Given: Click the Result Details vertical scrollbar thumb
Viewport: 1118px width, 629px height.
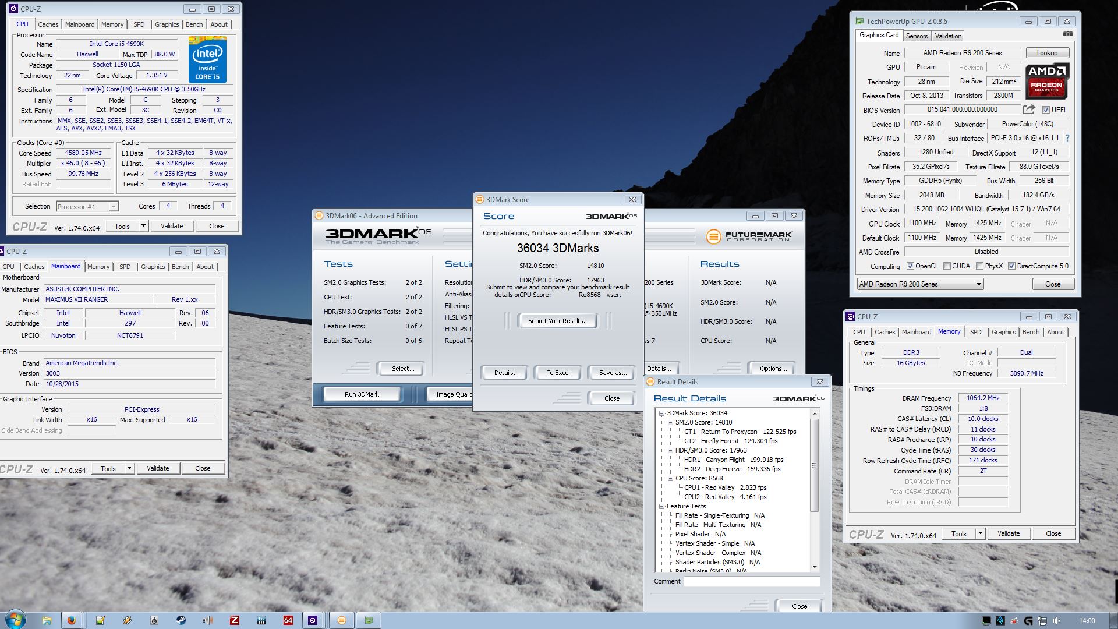Looking at the screenshot, I should (x=814, y=465).
